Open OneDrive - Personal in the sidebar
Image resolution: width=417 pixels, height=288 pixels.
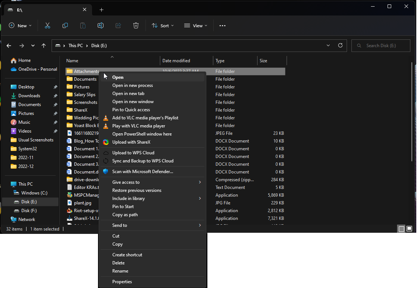click(34, 69)
